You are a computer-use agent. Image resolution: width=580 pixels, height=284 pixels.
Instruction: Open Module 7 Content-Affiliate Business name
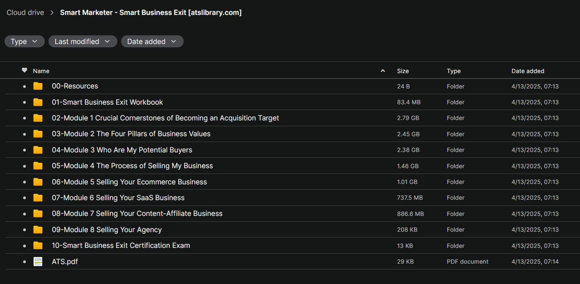click(x=137, y=213)
